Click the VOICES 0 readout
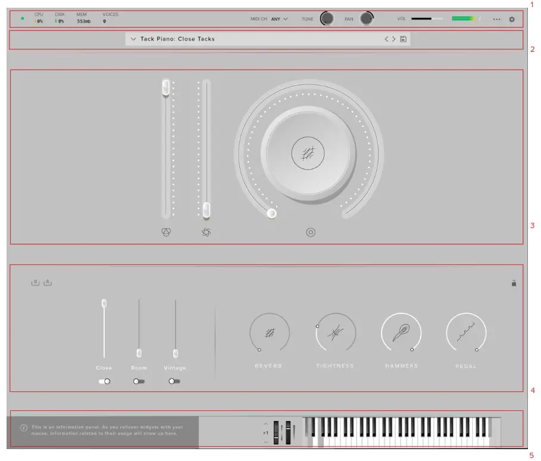 pos(110,18)
